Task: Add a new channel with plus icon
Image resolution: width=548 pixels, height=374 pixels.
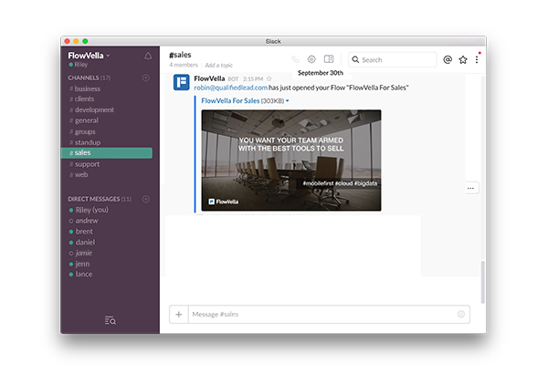Action: (146, 78)
